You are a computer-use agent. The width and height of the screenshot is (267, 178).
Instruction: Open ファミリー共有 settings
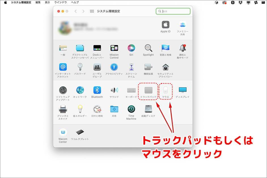[x=183, y=25]
